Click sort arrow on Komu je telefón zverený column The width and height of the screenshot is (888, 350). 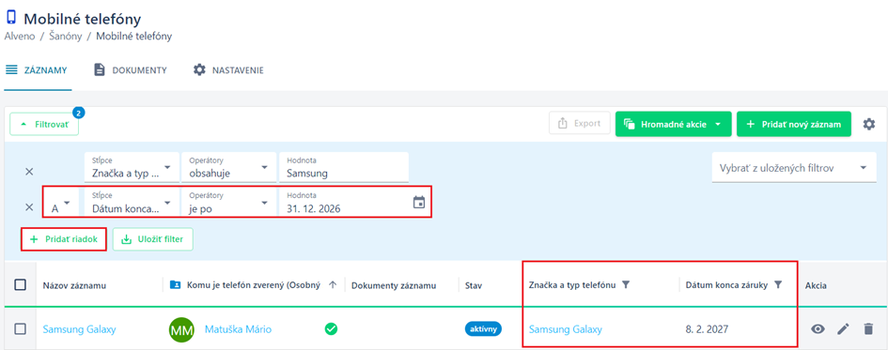(x=333, y=285)
